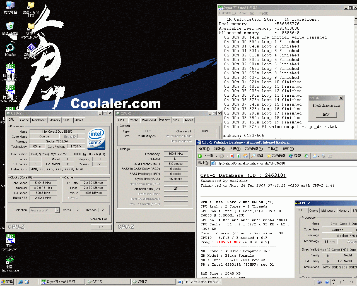Image resolution: width=357 pixels, height=286 pixels.
Task: Open 工具(T) menu in Internet Explorer
Action: point(272,149)
